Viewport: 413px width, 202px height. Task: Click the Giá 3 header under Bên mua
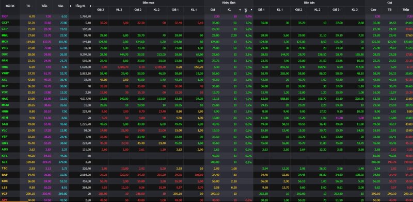click(x=100, y=10)
